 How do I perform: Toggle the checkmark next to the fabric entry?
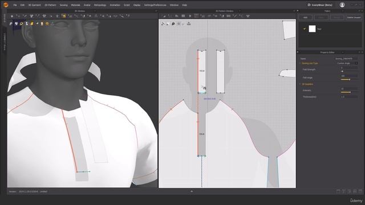[304, 29]
